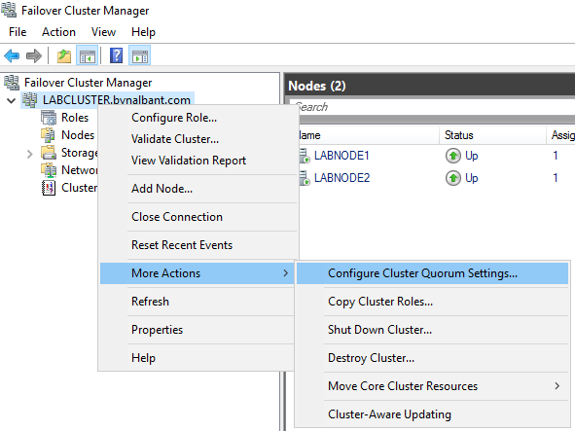Select Failover Cluster Manager root tree item

[x=88, y=83]
